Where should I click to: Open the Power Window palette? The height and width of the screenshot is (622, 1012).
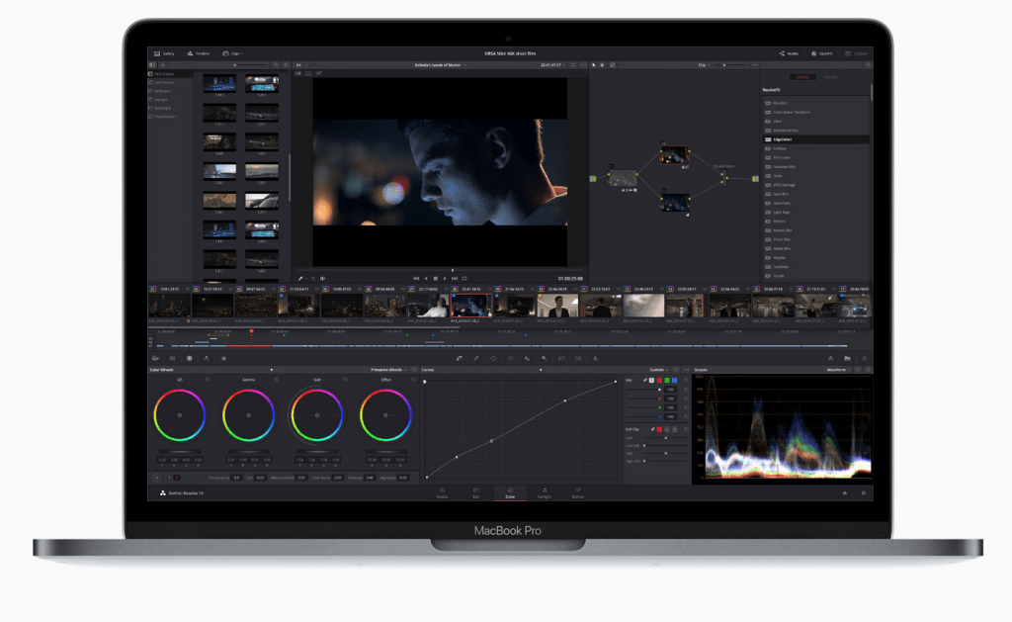point(493,358)
